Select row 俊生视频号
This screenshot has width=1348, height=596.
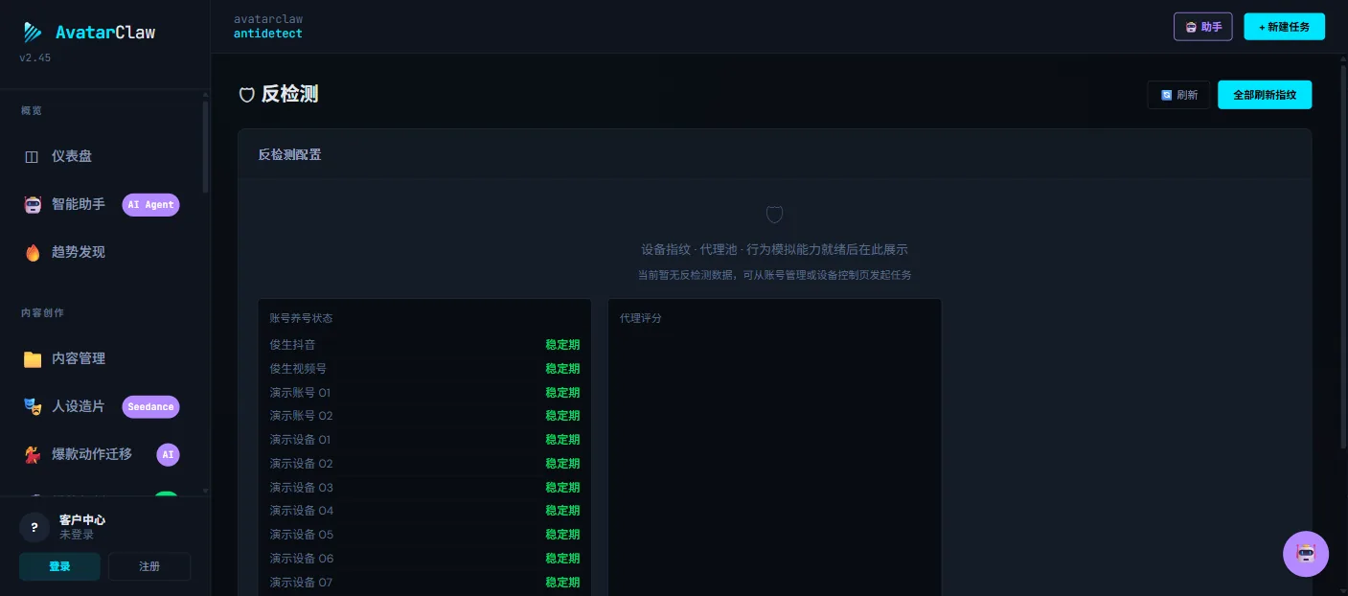click(424, 369)
